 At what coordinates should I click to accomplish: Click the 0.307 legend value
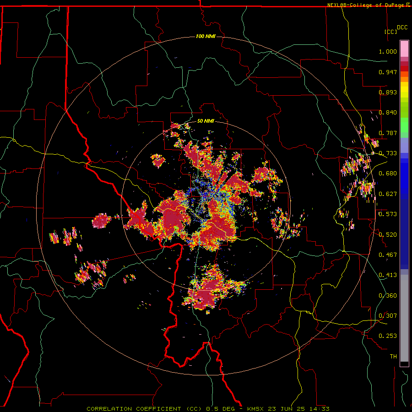click(388, 316)
